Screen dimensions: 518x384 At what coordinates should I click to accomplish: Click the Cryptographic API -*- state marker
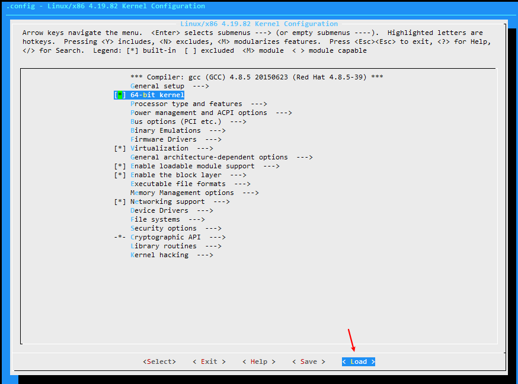[x=120, y=238]
